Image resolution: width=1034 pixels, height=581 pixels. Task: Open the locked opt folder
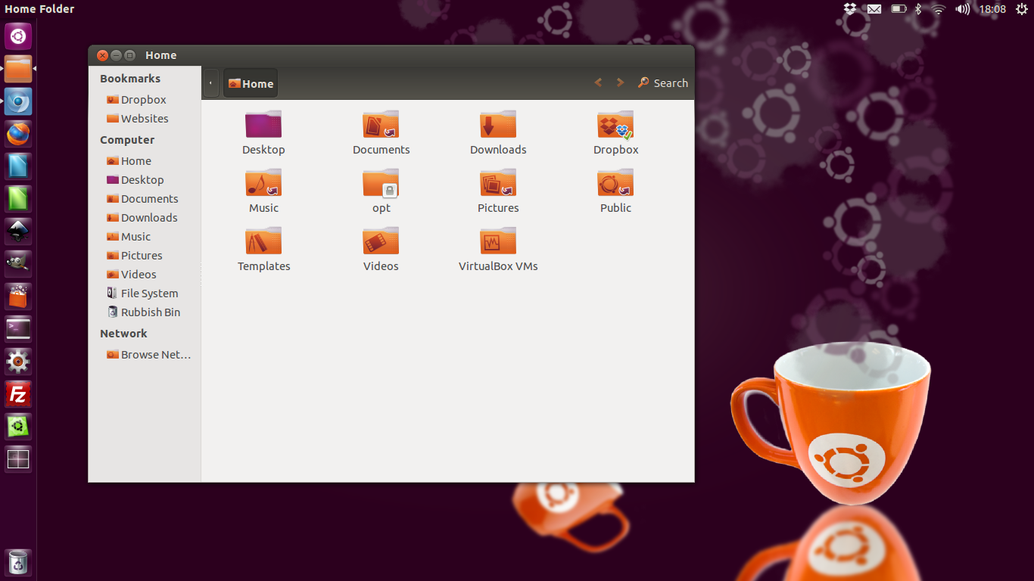[x=381, y=184]
